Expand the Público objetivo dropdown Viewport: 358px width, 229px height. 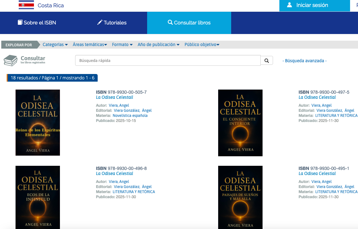(x=202, y=45)
